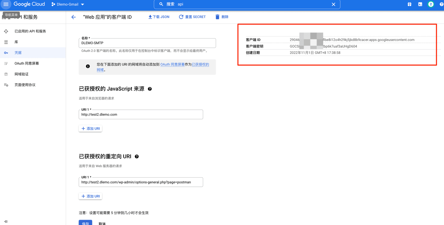Open the hamburger navigation menu
Image resolution: width=444 pixels, height=225 pixels.
tap(6, 4)
